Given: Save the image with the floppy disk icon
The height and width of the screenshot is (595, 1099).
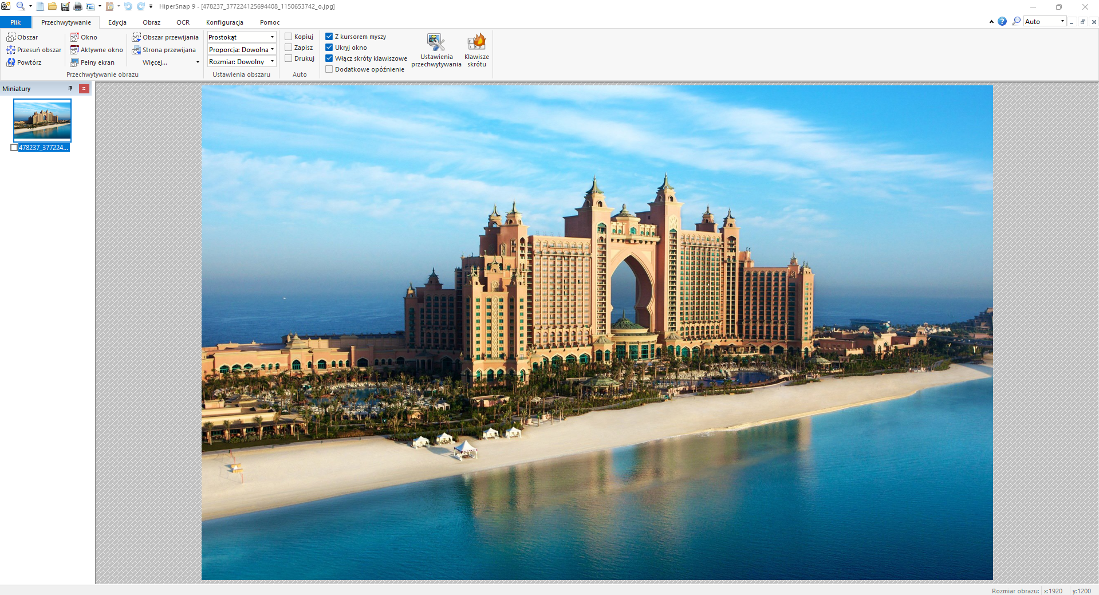Looking at the screenshot, I should (65, 6).
